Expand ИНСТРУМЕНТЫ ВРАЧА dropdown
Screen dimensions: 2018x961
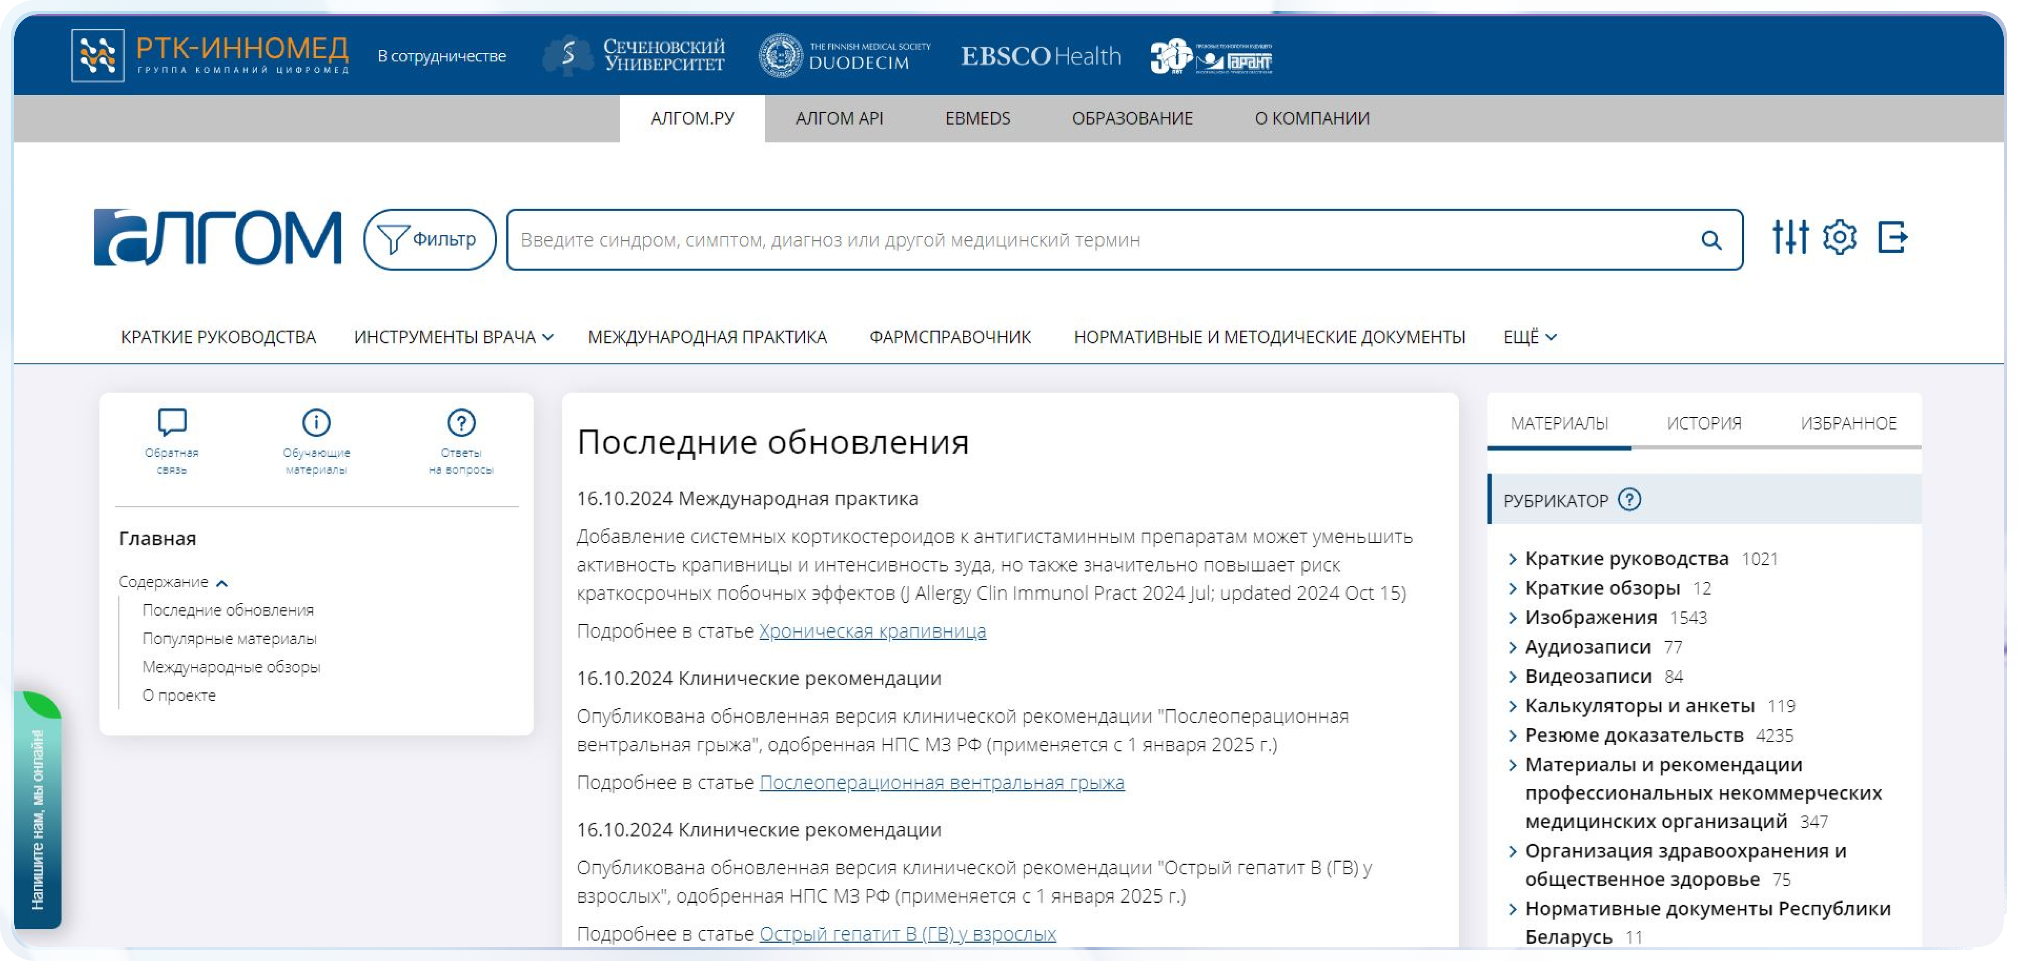point(454,337)
